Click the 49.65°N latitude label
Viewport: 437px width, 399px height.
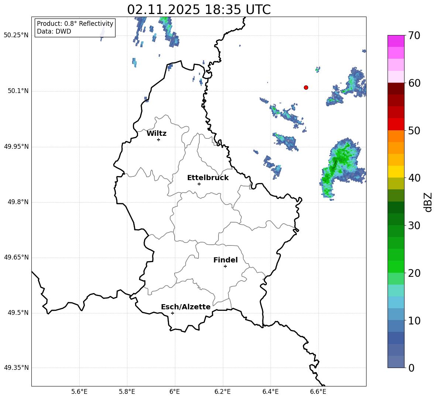[16, 257]
